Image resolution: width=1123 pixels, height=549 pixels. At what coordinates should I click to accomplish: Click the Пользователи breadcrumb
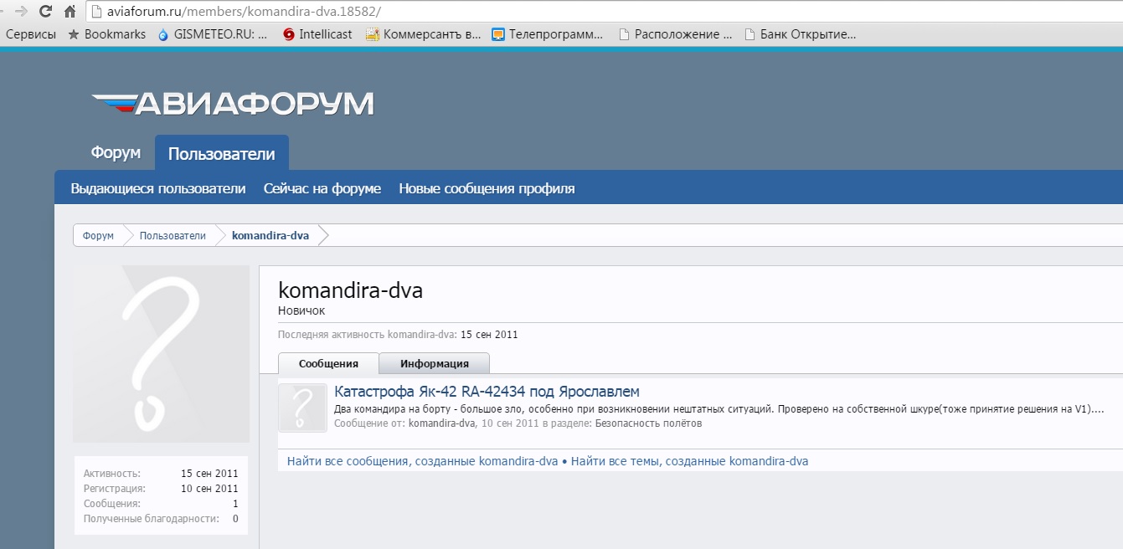(x=173, y=236)
